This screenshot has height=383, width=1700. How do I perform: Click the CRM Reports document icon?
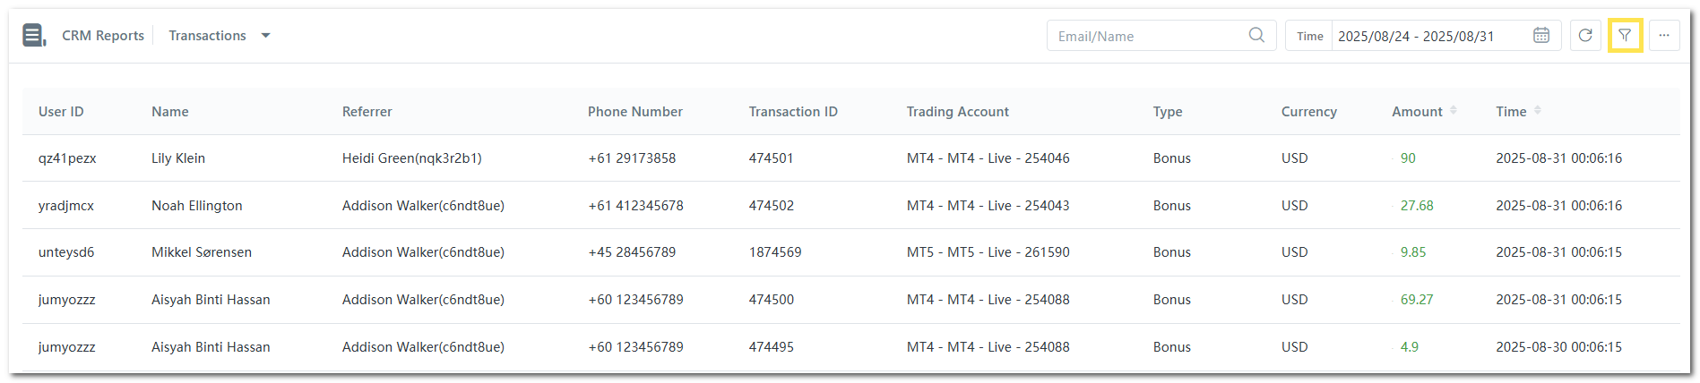tap(34, 36)
